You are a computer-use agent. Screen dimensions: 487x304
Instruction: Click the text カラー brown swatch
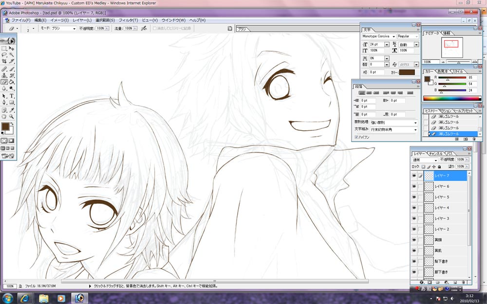tap(407, 72)
